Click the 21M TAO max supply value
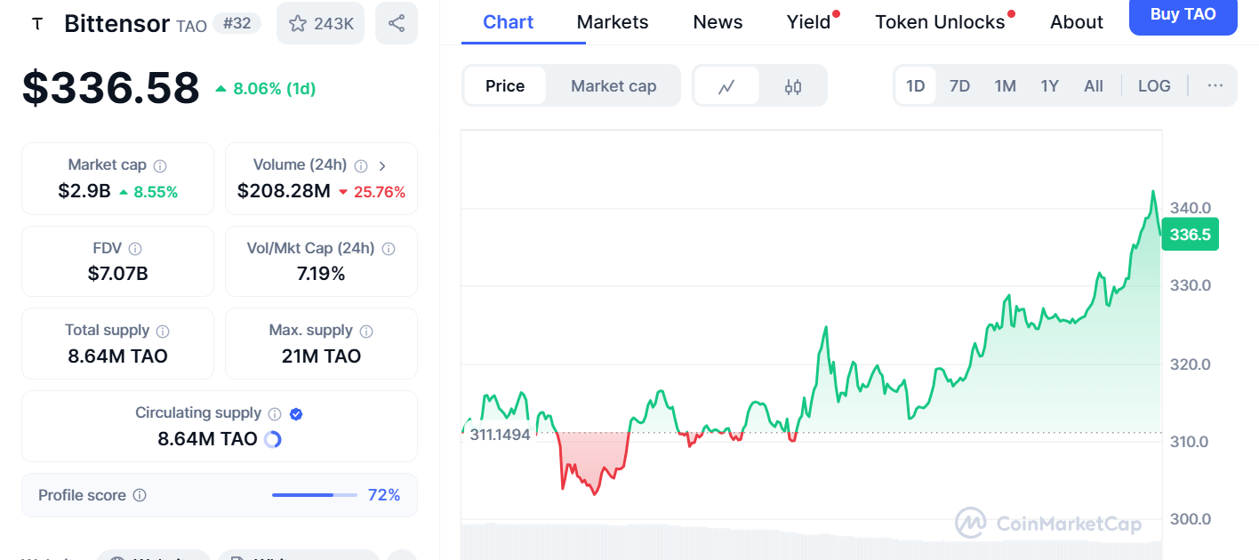The image size is (1259, 560). 321,356
